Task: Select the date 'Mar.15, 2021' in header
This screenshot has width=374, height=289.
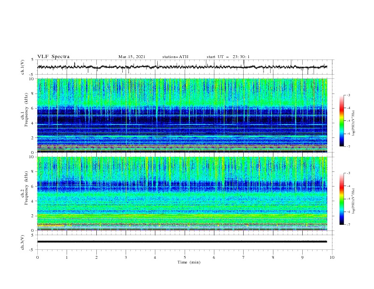Action: 132,57
